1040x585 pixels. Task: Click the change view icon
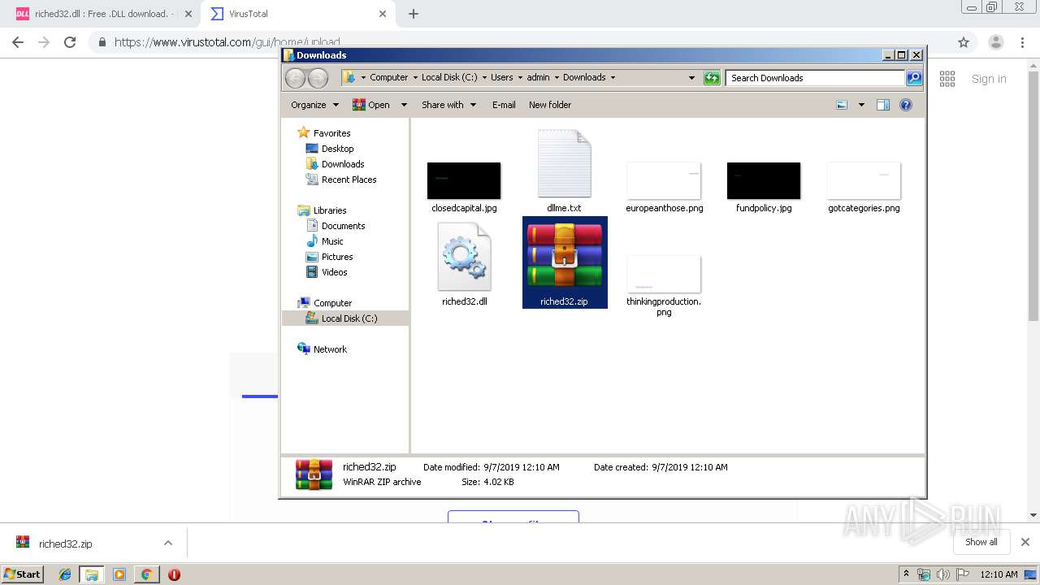[843, 105]
